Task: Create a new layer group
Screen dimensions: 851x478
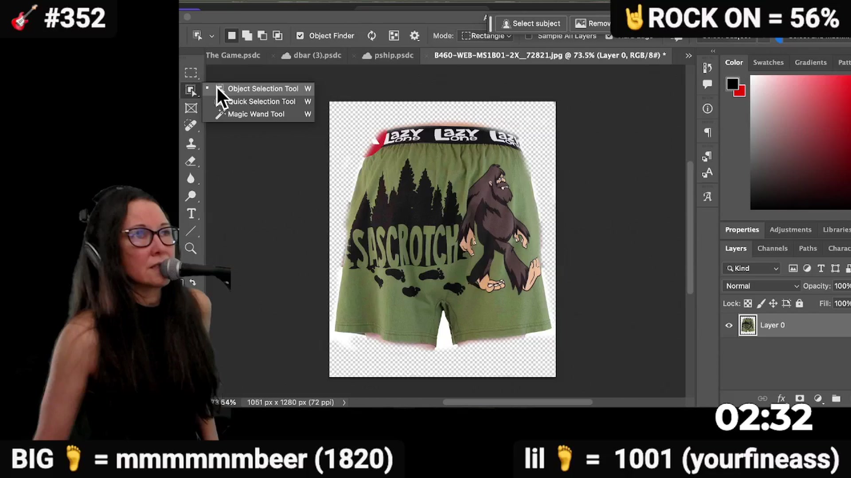Action: (836, 398)
